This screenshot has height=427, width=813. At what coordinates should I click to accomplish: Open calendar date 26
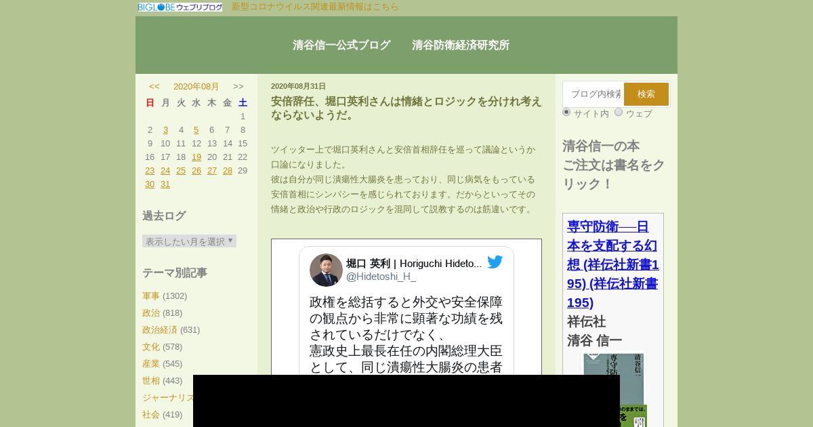196,171
